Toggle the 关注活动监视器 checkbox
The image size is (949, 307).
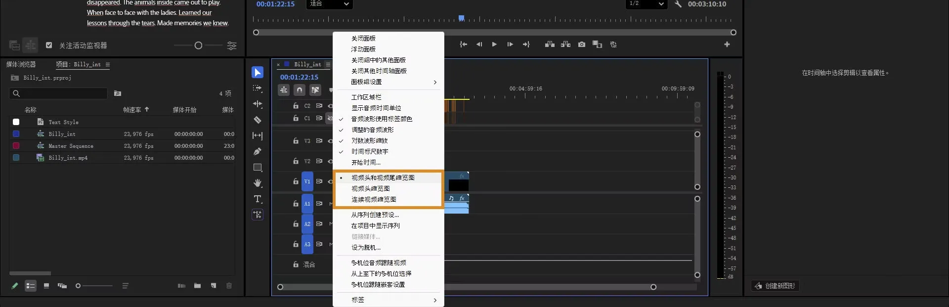tap(49, 45)
